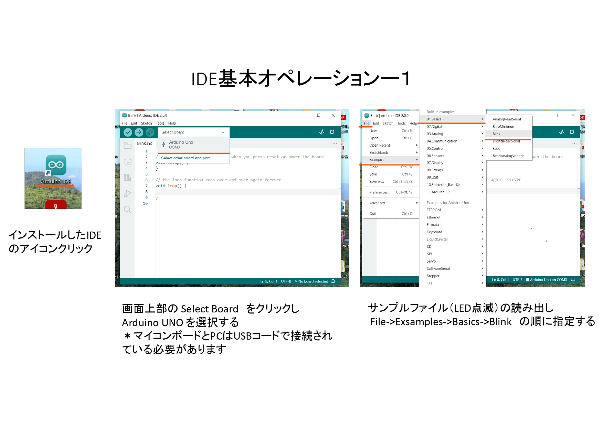
Task: Select the ReadAnalogVoltage example
Action: (x=509, y=156)
